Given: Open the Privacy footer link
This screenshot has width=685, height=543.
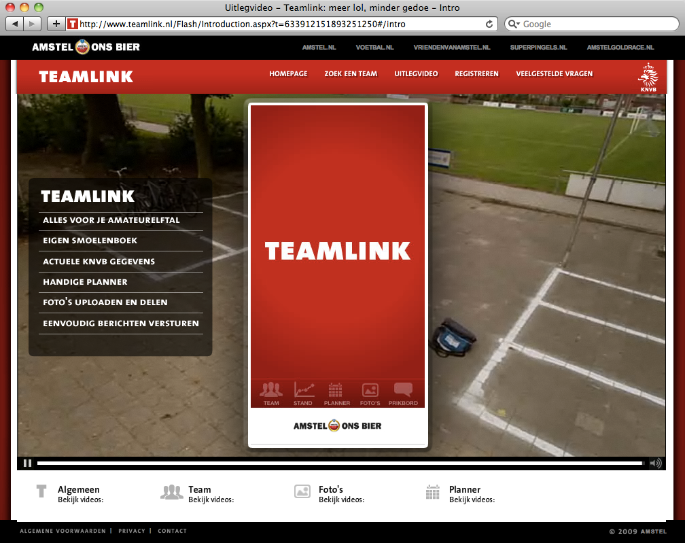Looking at the screenshot, I should [x=132, y=531].
